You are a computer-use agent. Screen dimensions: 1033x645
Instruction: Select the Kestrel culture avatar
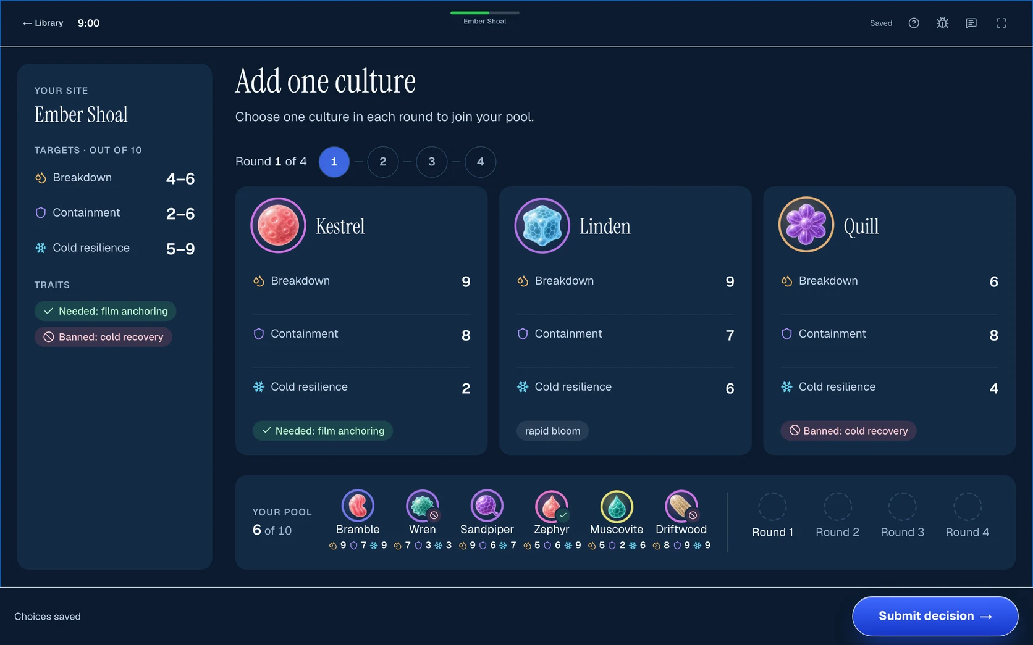tap(278, 225)
